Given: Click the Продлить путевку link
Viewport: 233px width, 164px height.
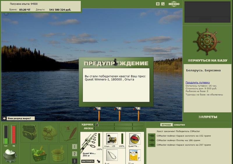Looking at the screenshot, I should point(198,82).
